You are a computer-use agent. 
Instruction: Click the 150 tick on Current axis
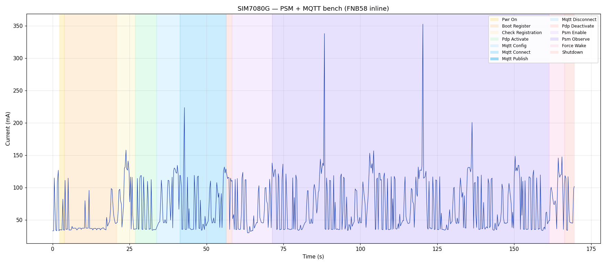[x=18, y=156]
